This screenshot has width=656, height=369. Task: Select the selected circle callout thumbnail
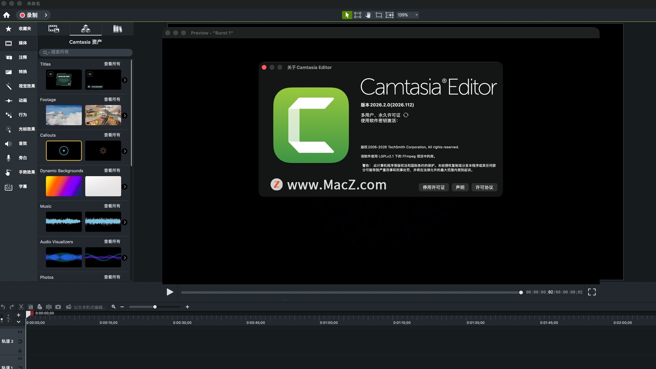(x=64, y=151)
